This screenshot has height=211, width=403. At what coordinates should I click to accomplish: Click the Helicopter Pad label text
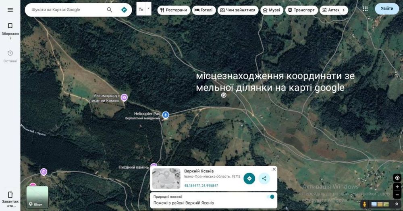147,114
